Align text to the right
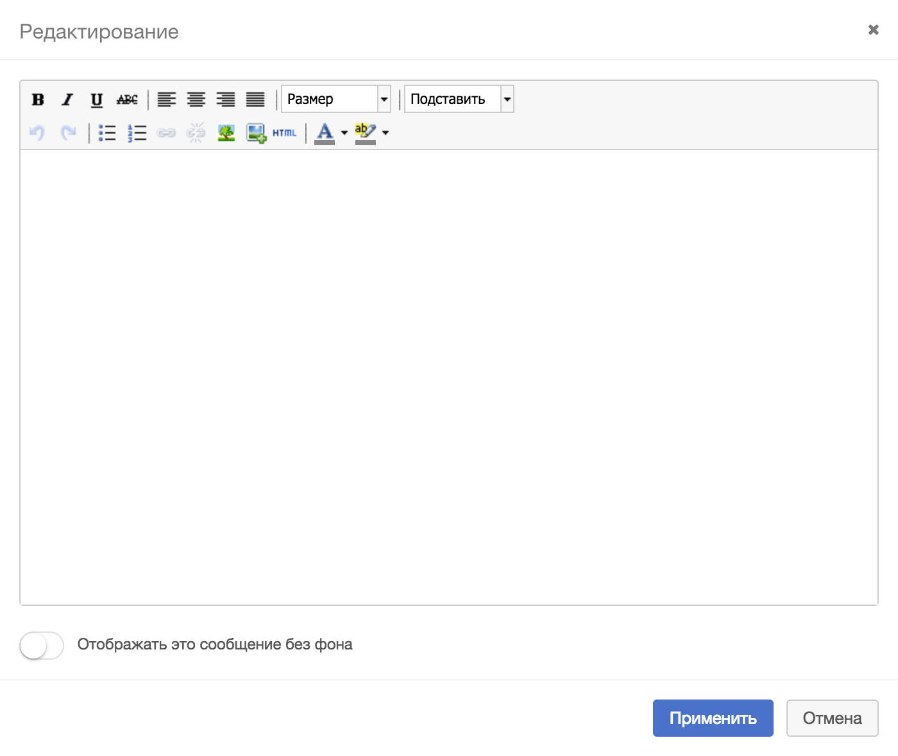898x756 pixels. pyautogui.click(x=226, y=99)
